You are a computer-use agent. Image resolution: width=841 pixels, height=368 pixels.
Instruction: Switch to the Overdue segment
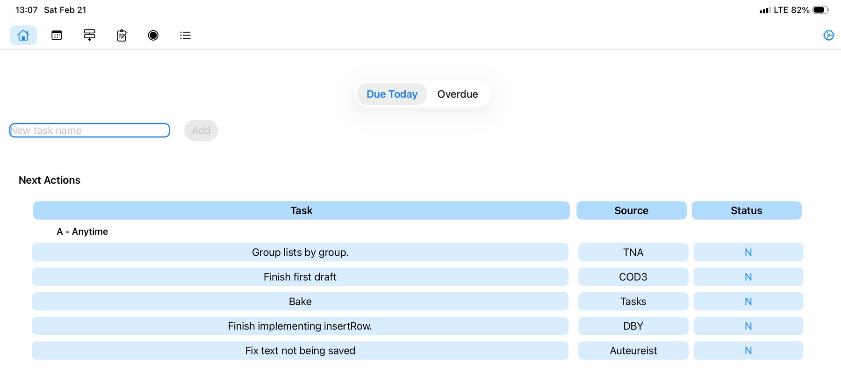[457, 94]
